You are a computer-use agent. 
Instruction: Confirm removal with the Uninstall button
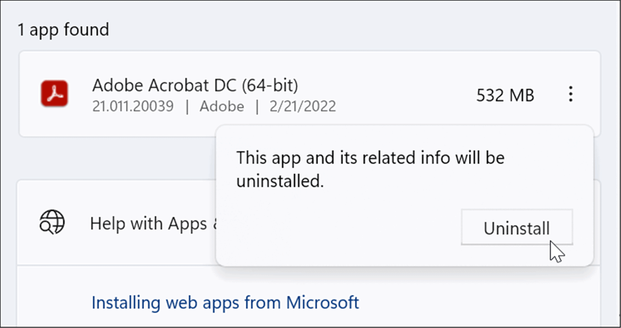tap(517, 227)
